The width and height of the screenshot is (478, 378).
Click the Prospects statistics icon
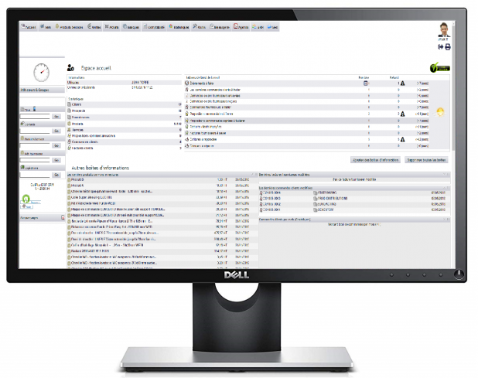69,111
